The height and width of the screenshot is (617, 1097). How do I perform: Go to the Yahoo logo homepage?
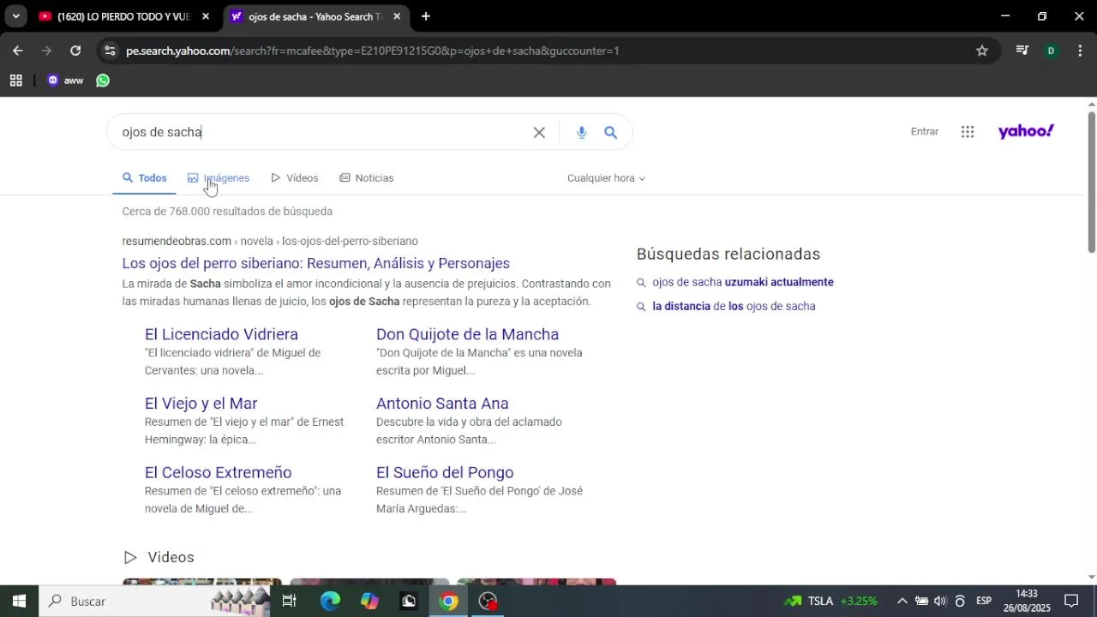click(x=1026, y=131)
